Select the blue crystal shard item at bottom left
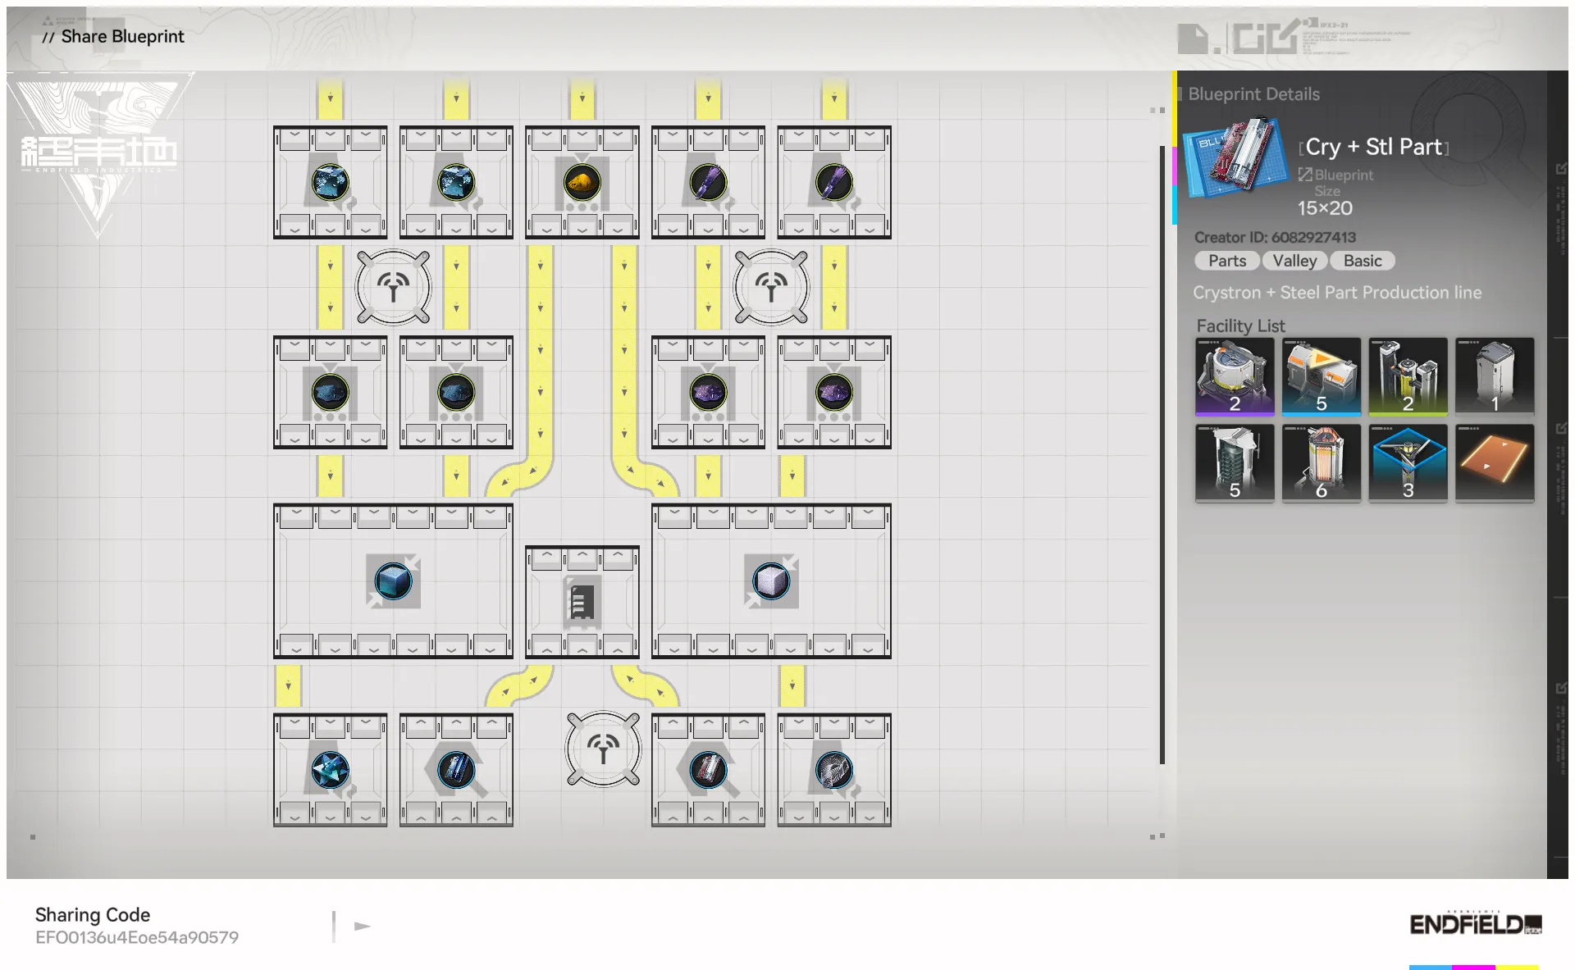 (331, 771)
